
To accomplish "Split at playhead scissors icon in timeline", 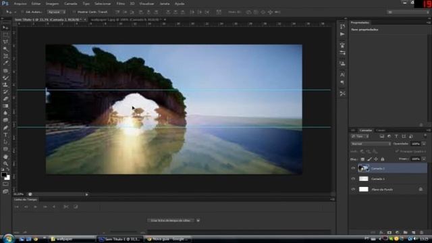I will (x=66, y=207).
